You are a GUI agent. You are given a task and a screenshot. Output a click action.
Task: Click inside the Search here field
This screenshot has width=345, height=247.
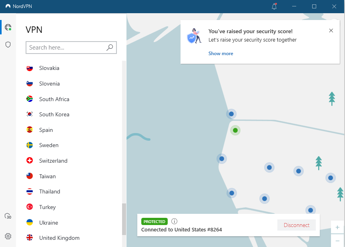[x=64, y=48]
